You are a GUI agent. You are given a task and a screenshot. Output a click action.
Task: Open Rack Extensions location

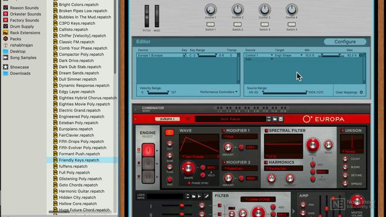pyautogui.click(x=25, y=33)
